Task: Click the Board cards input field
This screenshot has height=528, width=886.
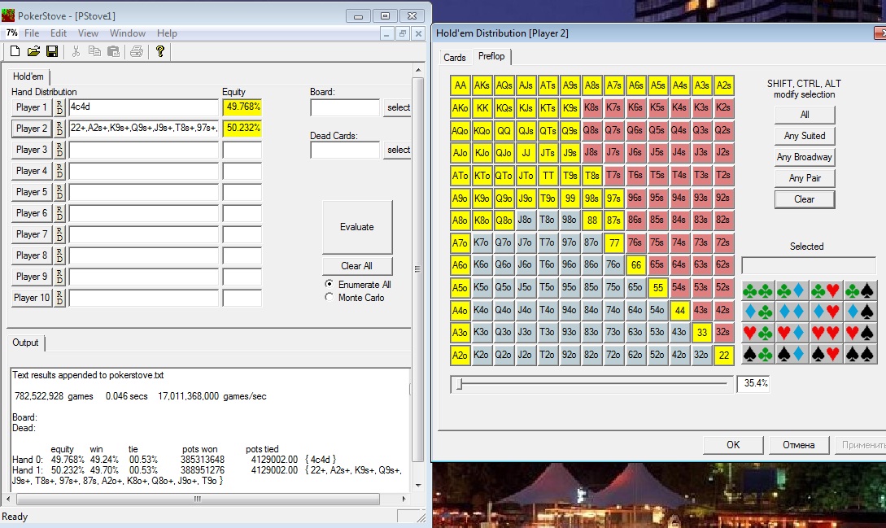Action: click(x=344, y=107)
